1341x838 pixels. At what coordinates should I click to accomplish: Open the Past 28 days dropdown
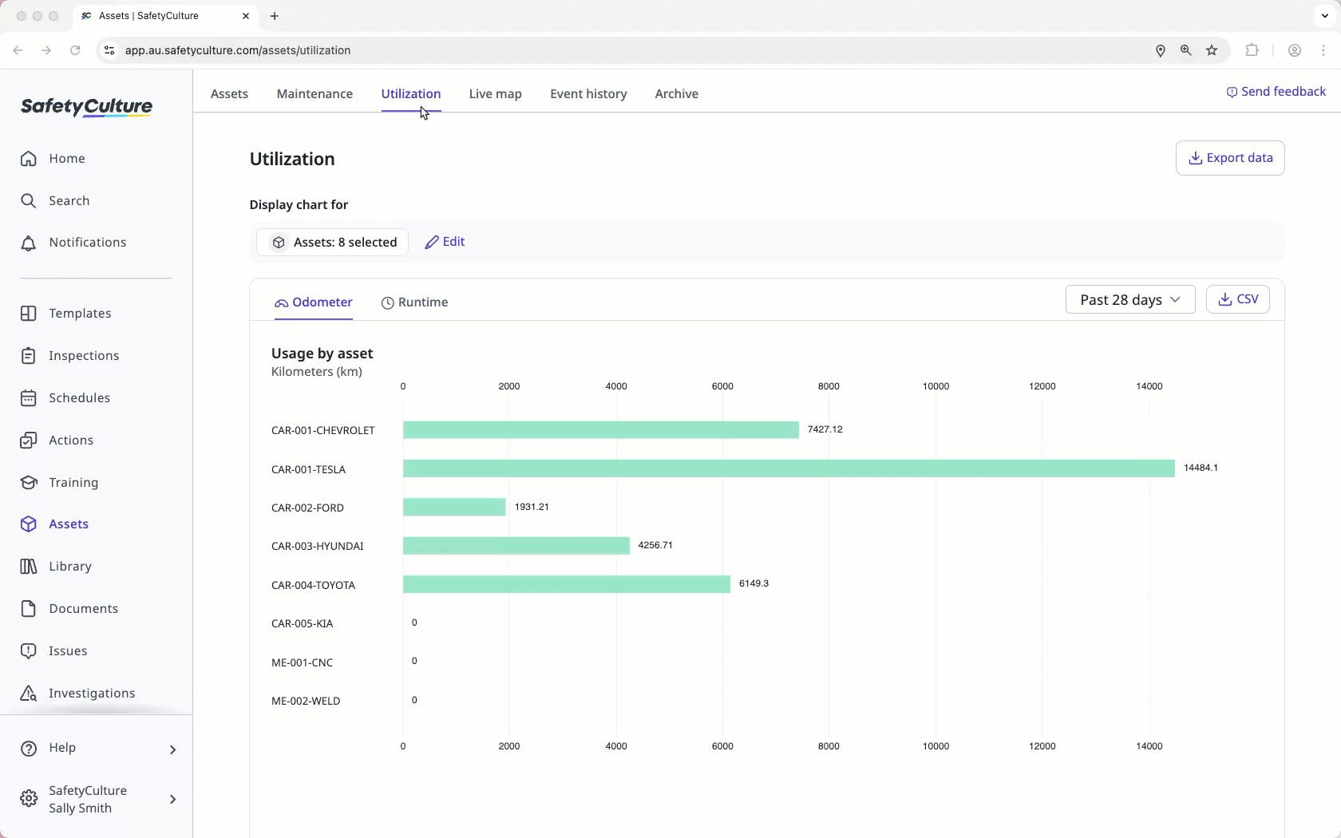(x=1130, y=299)
